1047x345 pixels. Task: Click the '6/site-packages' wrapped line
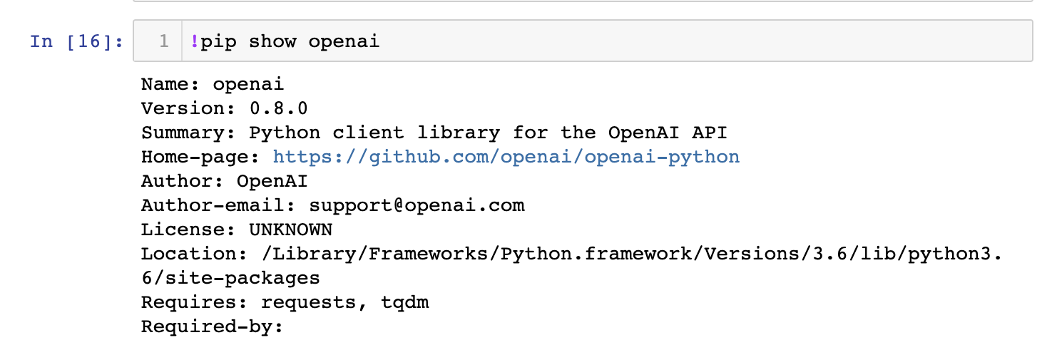click(230, 278)
